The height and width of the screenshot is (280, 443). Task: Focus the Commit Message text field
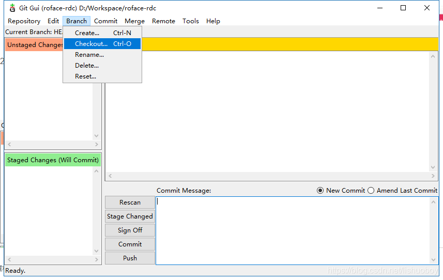[293, 230]
